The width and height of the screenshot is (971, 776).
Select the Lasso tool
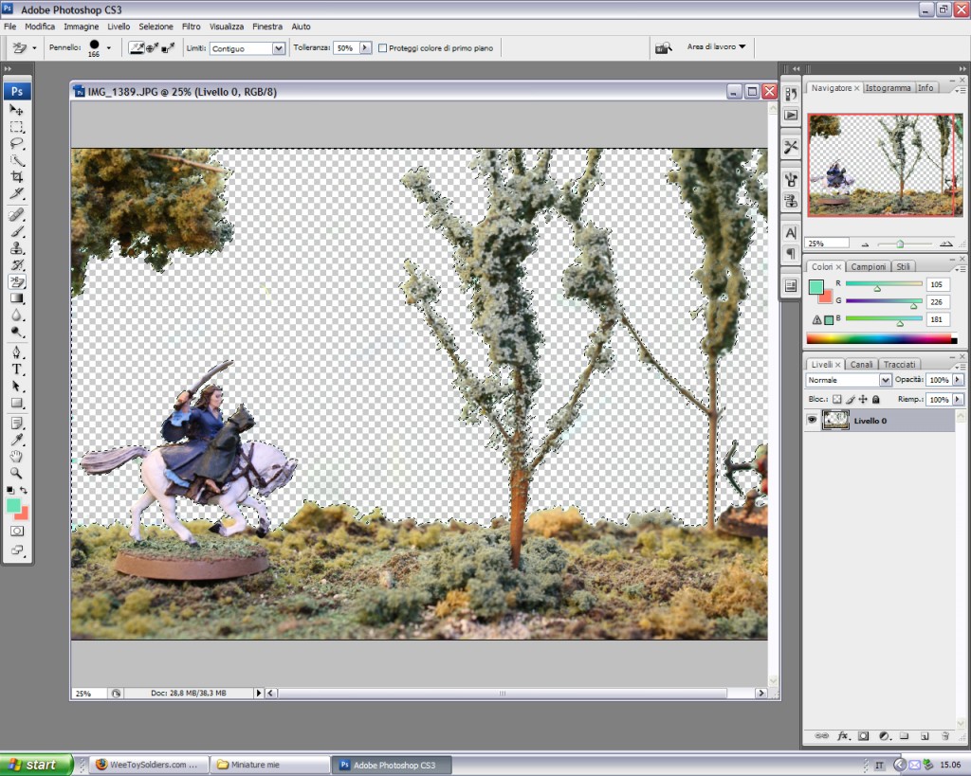17,144
